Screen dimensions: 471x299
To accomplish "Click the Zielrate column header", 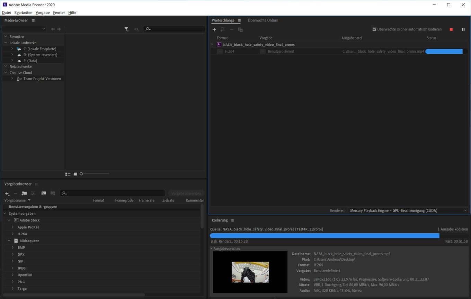I will (x=168, y=200).
